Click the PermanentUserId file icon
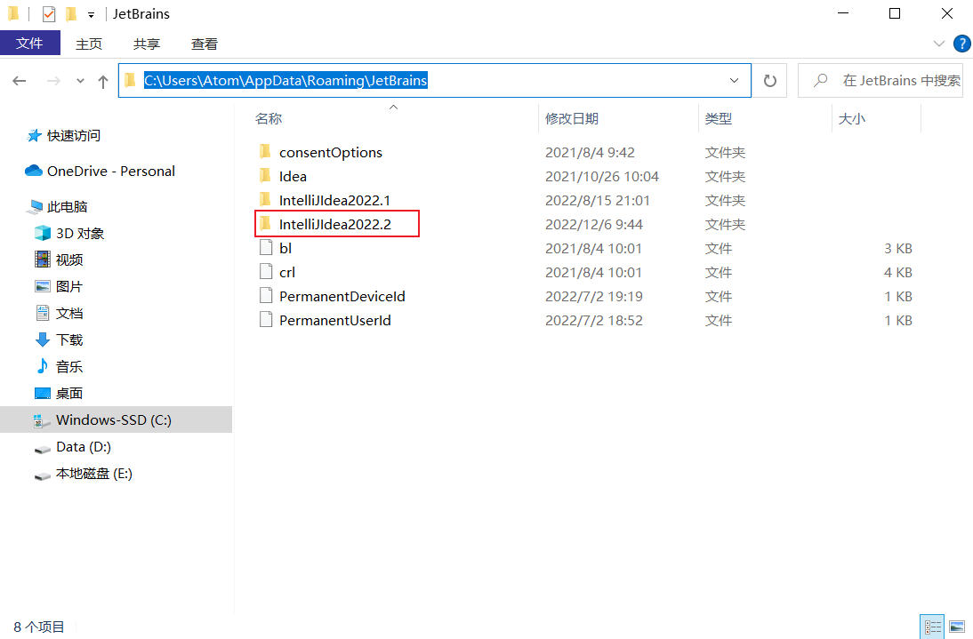The height and width of the screenshot is (639, 973). [x=266, y=319]
